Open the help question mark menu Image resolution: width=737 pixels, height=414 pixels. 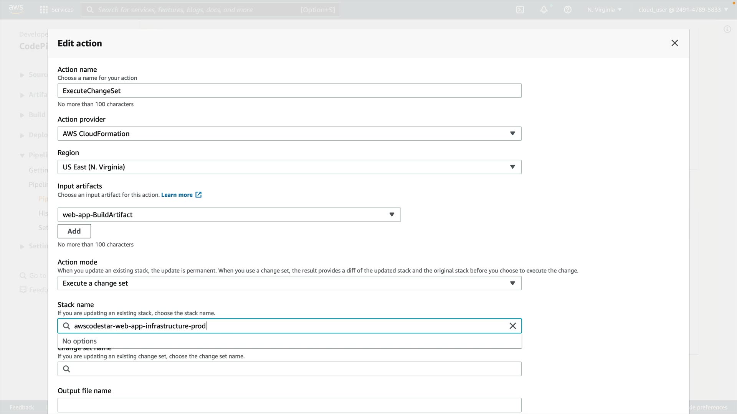pyautogui.click(x=568, y=10)
